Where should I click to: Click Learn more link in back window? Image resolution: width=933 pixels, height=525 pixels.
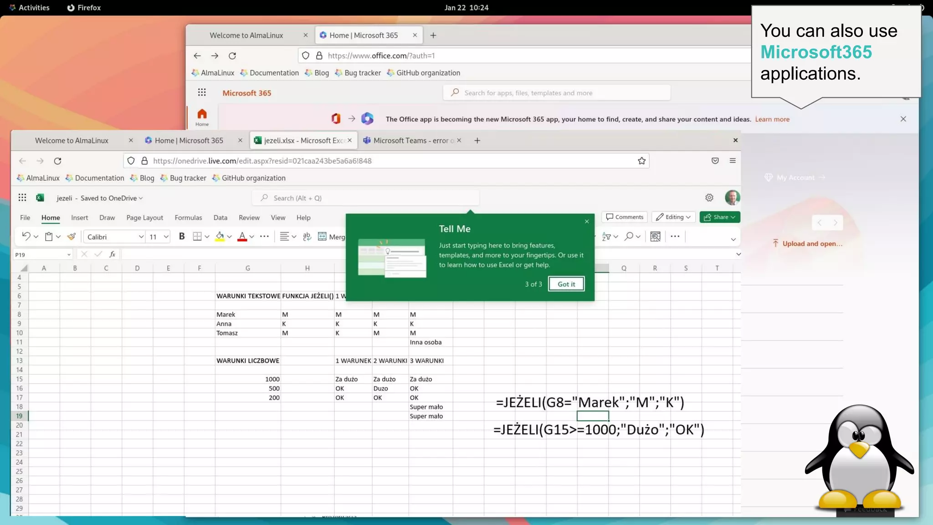point(772,119)
